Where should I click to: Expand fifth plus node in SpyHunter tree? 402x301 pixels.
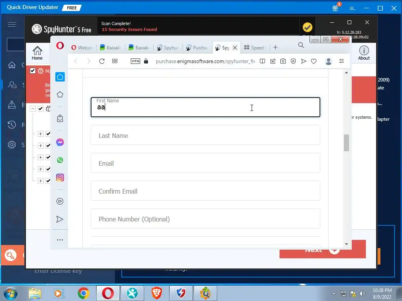pos(40,181)
